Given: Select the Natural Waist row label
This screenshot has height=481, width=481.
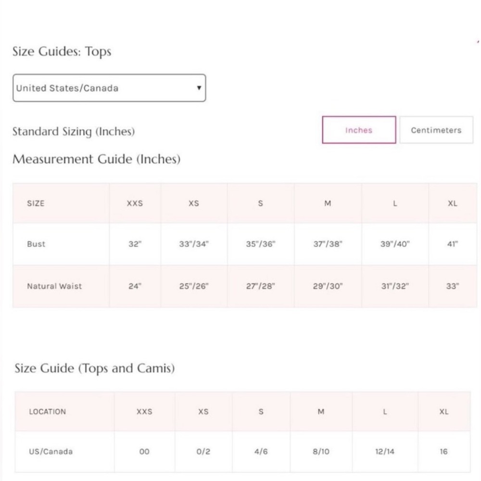Looking at the screenshot, I should (54, 286).
